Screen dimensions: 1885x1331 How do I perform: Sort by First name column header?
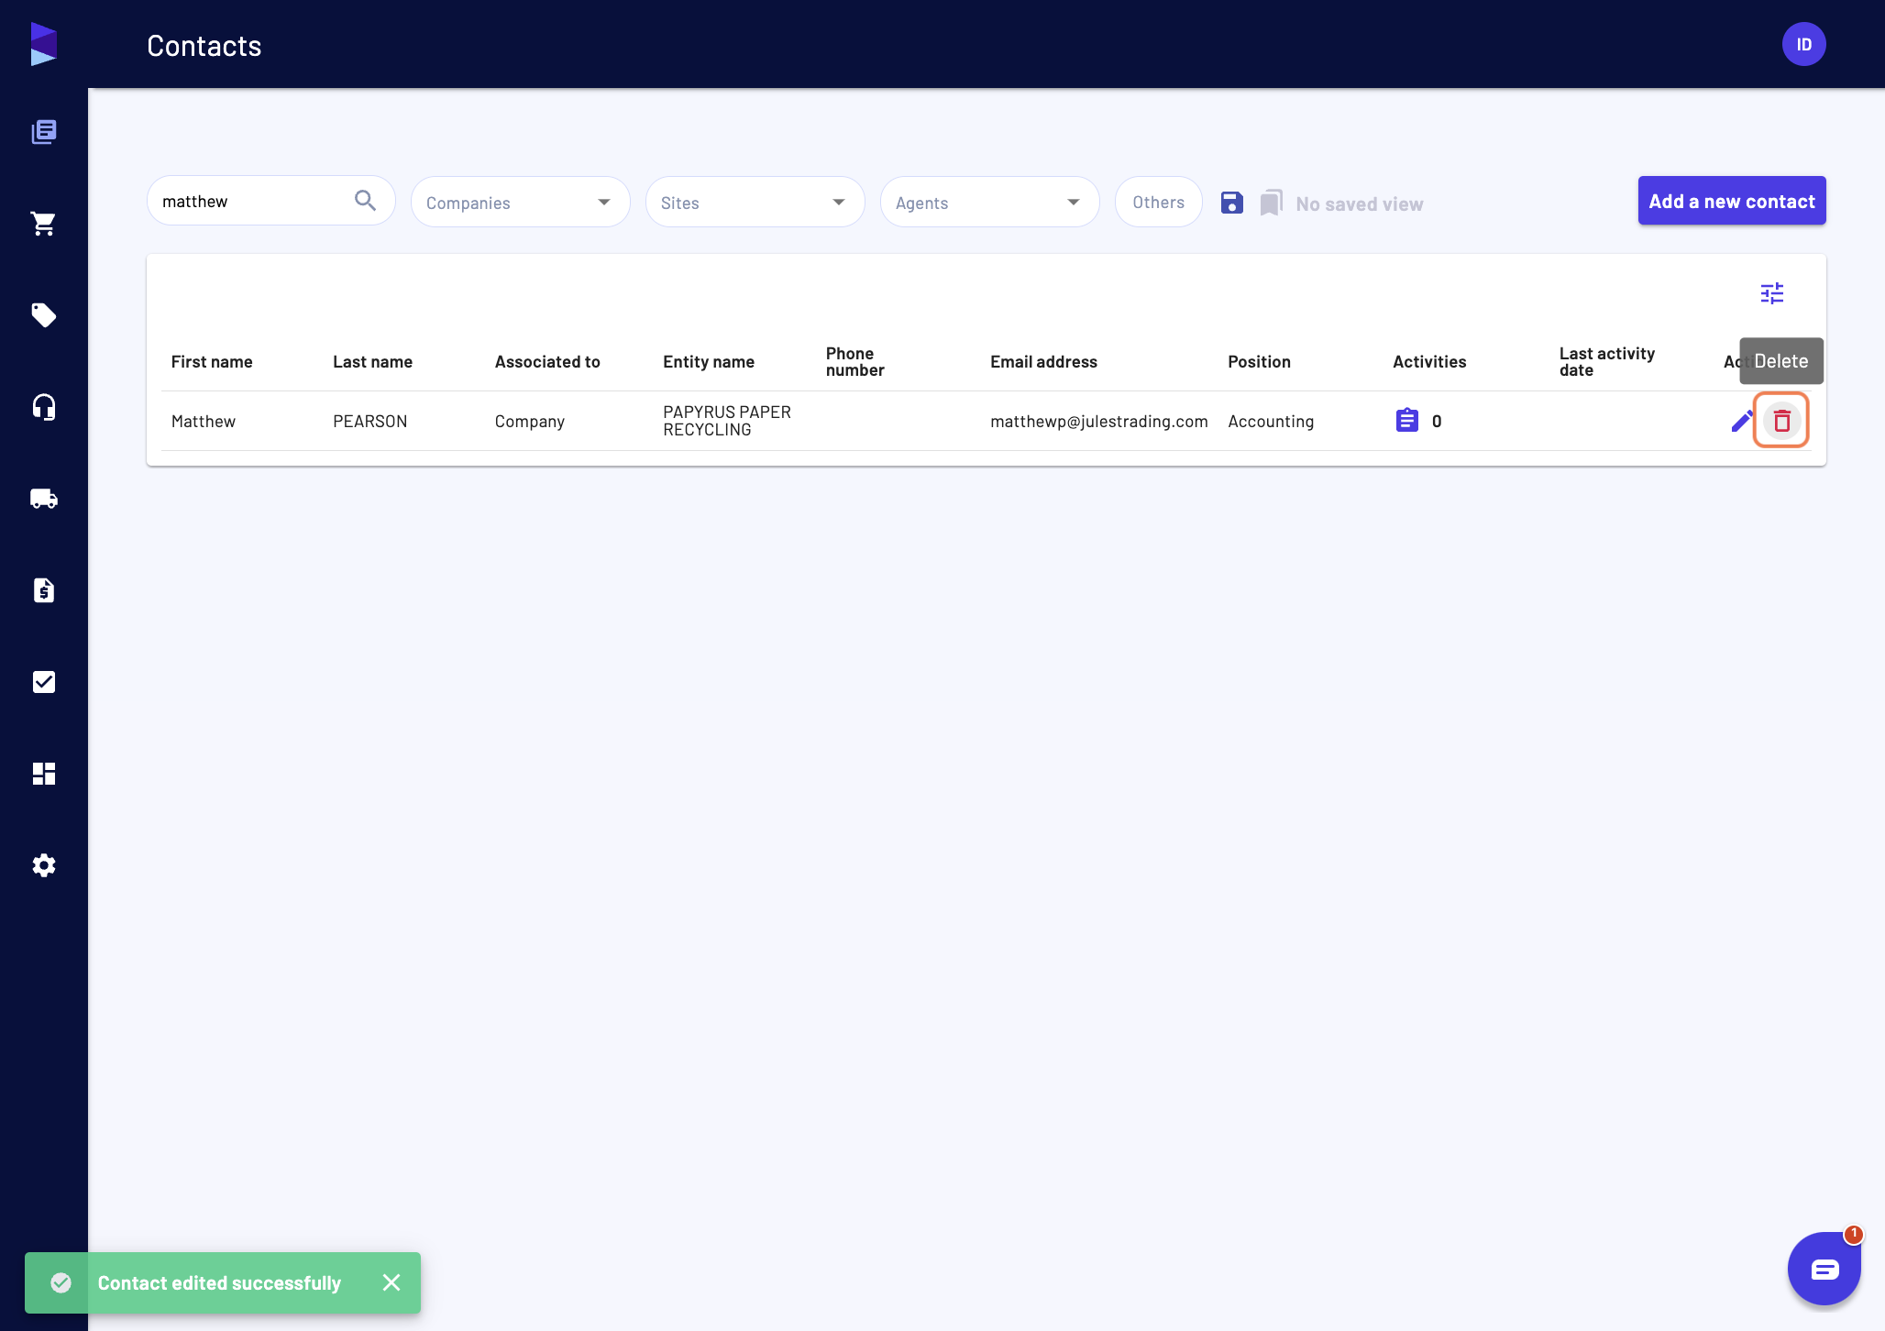point(212,362)
